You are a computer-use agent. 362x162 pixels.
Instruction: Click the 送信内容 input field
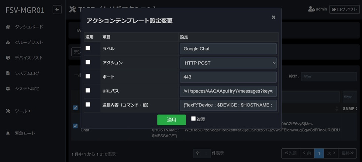228,105
